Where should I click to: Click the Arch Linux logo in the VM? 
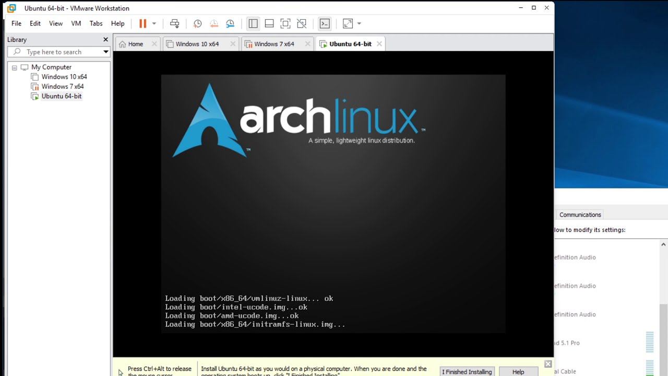[x=299, y=120]
